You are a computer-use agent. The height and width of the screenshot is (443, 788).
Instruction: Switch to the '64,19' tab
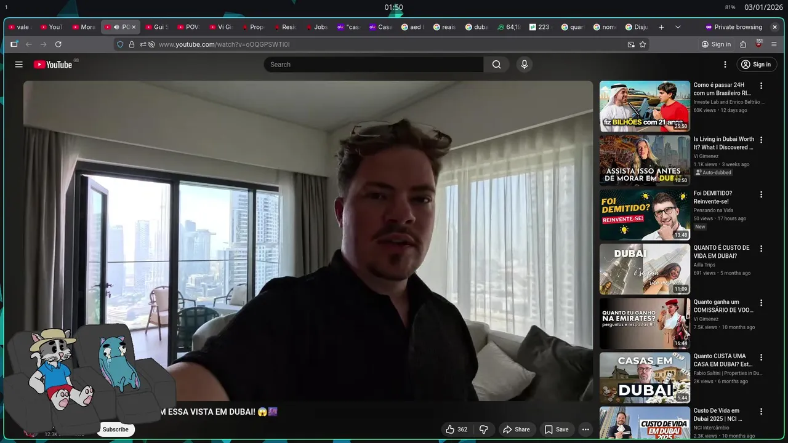[509, 27]
